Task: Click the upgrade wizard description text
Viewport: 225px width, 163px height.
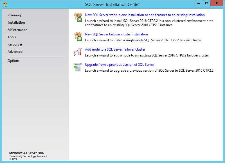Action: [150, 71]
